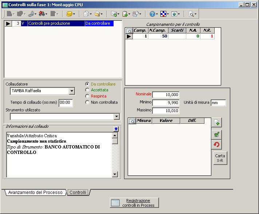Click the binoculars search icon in toolbar
Image resolution: width=259 pixels, height=214 pixels.
[x=41, y=14]
